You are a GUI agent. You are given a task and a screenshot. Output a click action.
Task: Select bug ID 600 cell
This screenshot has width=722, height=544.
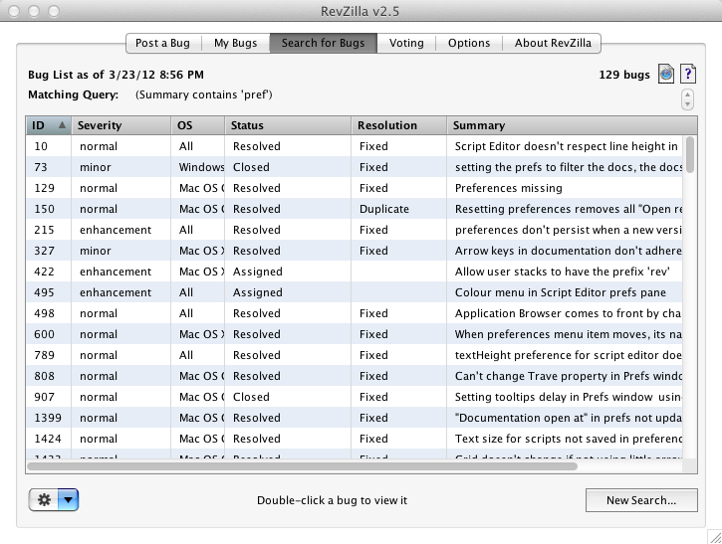click(x=49, y=334)
